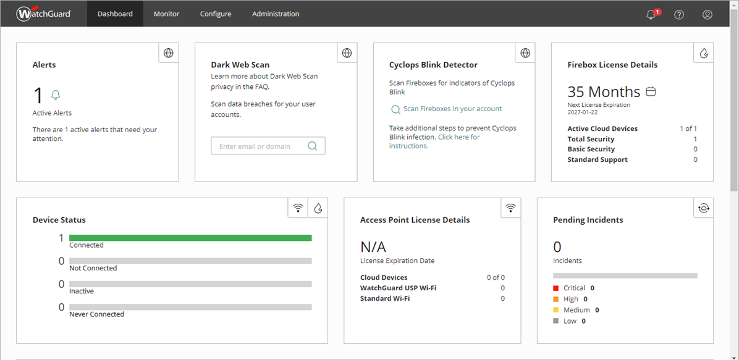Click the Firebox flame icon on Firebox License Details

click(703, 53)
